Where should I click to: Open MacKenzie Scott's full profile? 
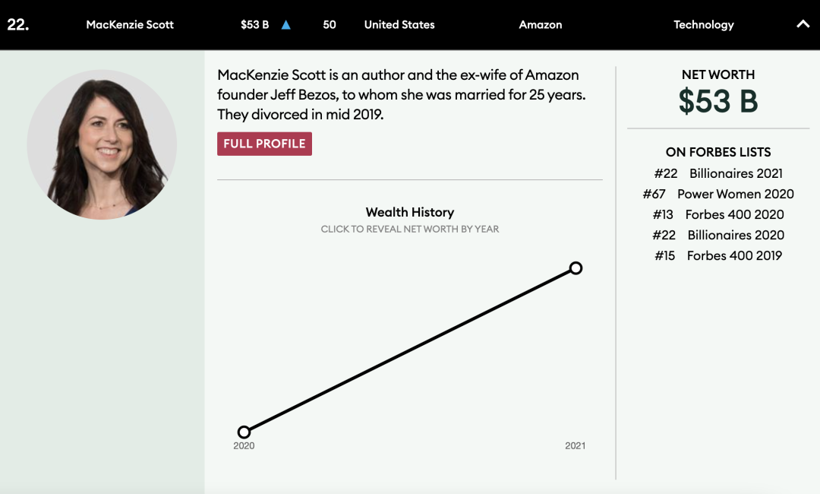(x=264, y=144)
